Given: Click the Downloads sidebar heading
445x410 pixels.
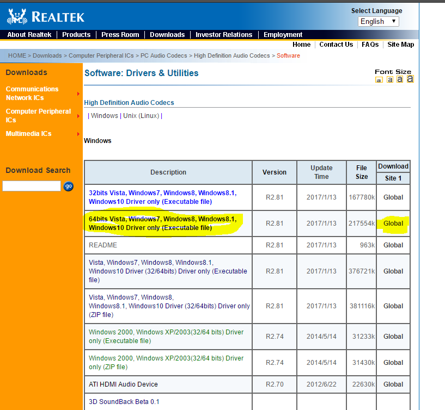Looking at the screenshot, I should [x=26, y=72].
